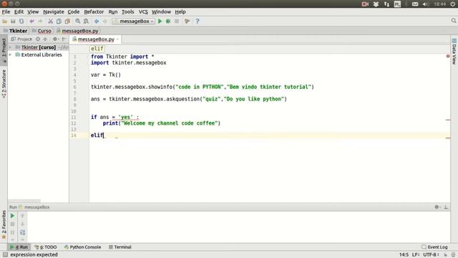Viewport: 458px width, 258px height.
Task: Move up the stack trace in Run panel
Action: (x=22, y=216)
